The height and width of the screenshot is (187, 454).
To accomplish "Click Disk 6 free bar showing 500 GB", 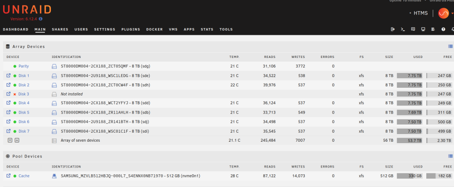I will (439, 122).
